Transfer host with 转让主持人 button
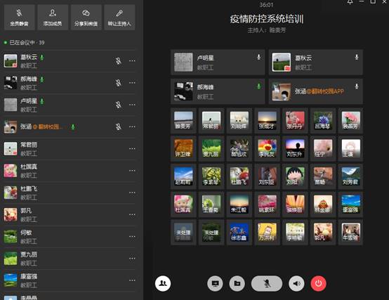 point(119,17)
